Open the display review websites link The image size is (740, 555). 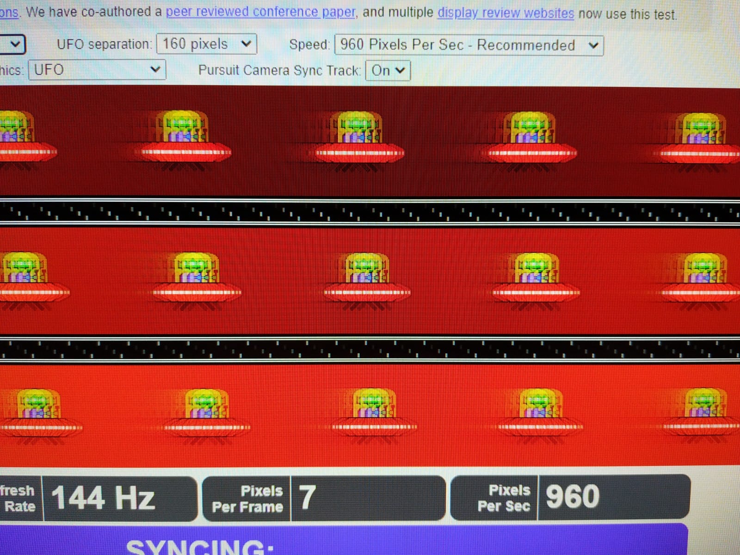[506, 12]
